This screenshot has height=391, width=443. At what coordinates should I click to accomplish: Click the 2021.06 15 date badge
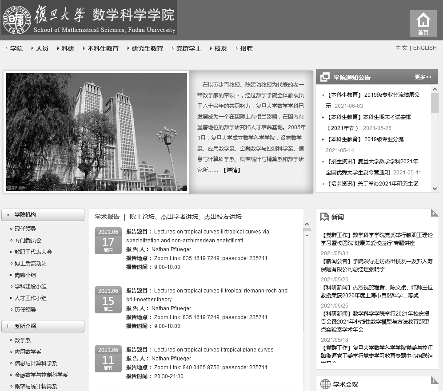point(108,300)
